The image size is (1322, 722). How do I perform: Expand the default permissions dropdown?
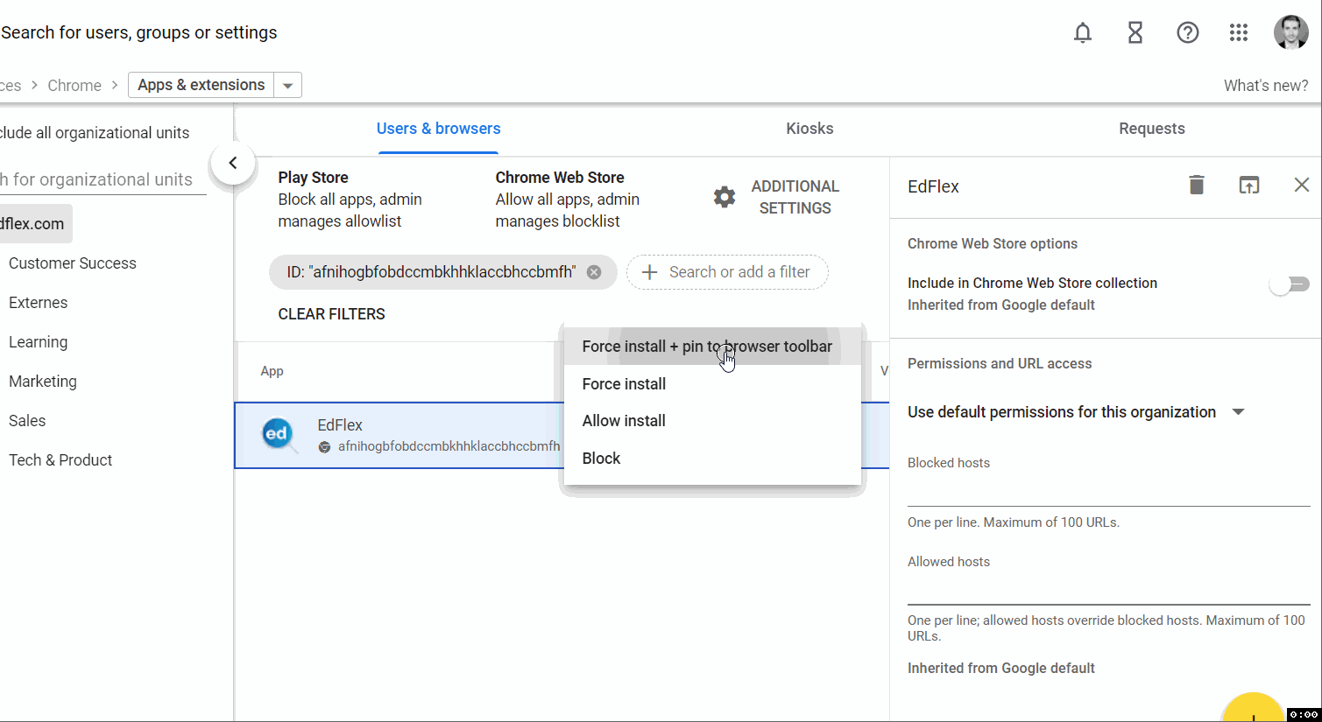(x=1238, y=412)
